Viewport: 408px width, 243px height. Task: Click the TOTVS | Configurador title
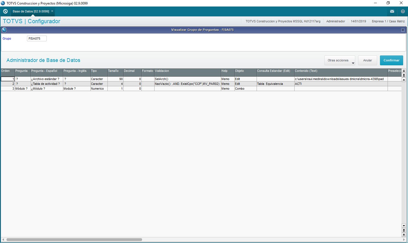31,21
